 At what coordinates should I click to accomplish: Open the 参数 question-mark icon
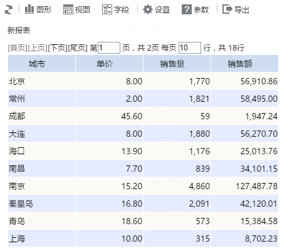point(187,9)
